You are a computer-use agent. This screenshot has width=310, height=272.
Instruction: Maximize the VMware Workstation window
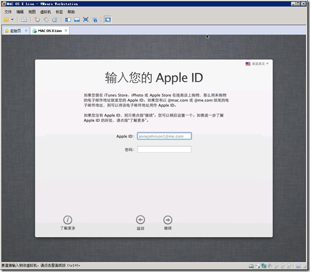298,3
